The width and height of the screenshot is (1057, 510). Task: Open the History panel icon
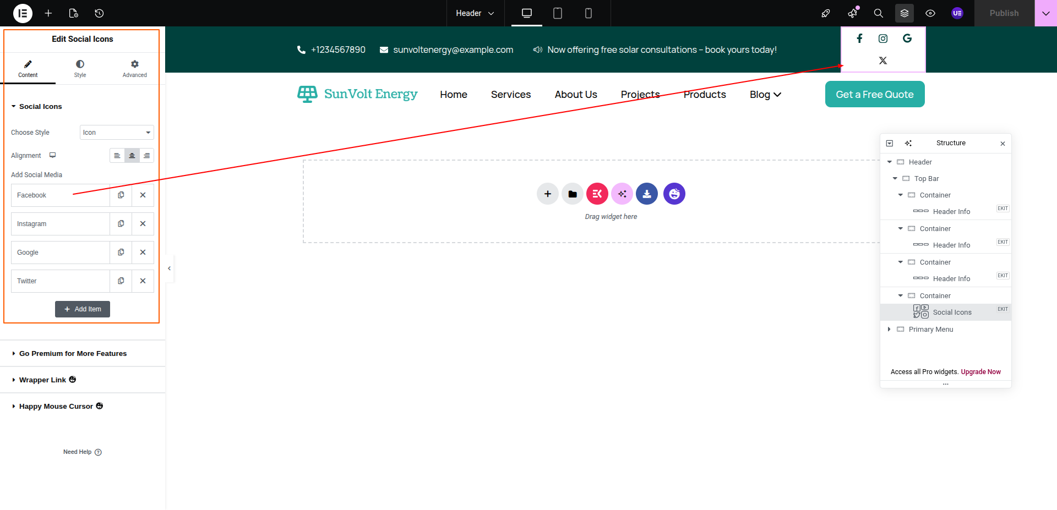click(x=99, y=13)
